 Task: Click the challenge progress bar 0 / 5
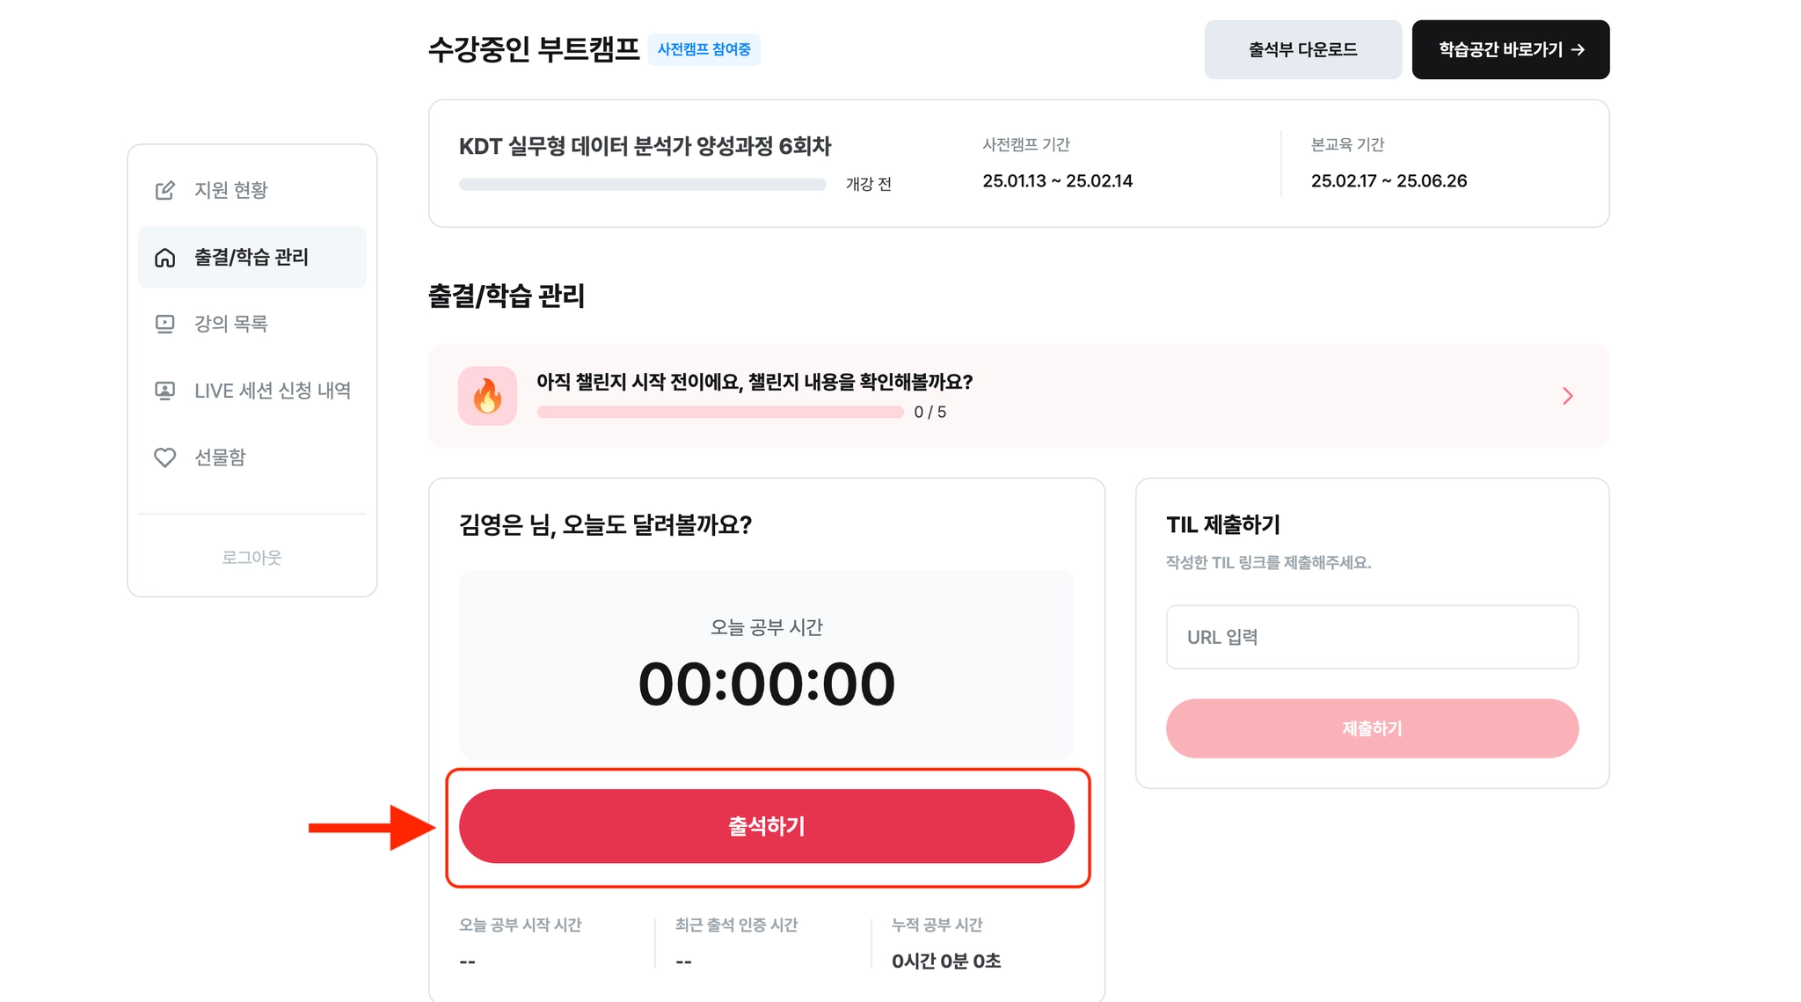click(720, 412)
